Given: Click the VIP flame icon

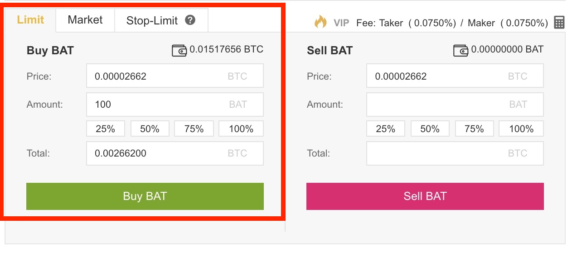Looking at the screenshot, I should point(320,22).
